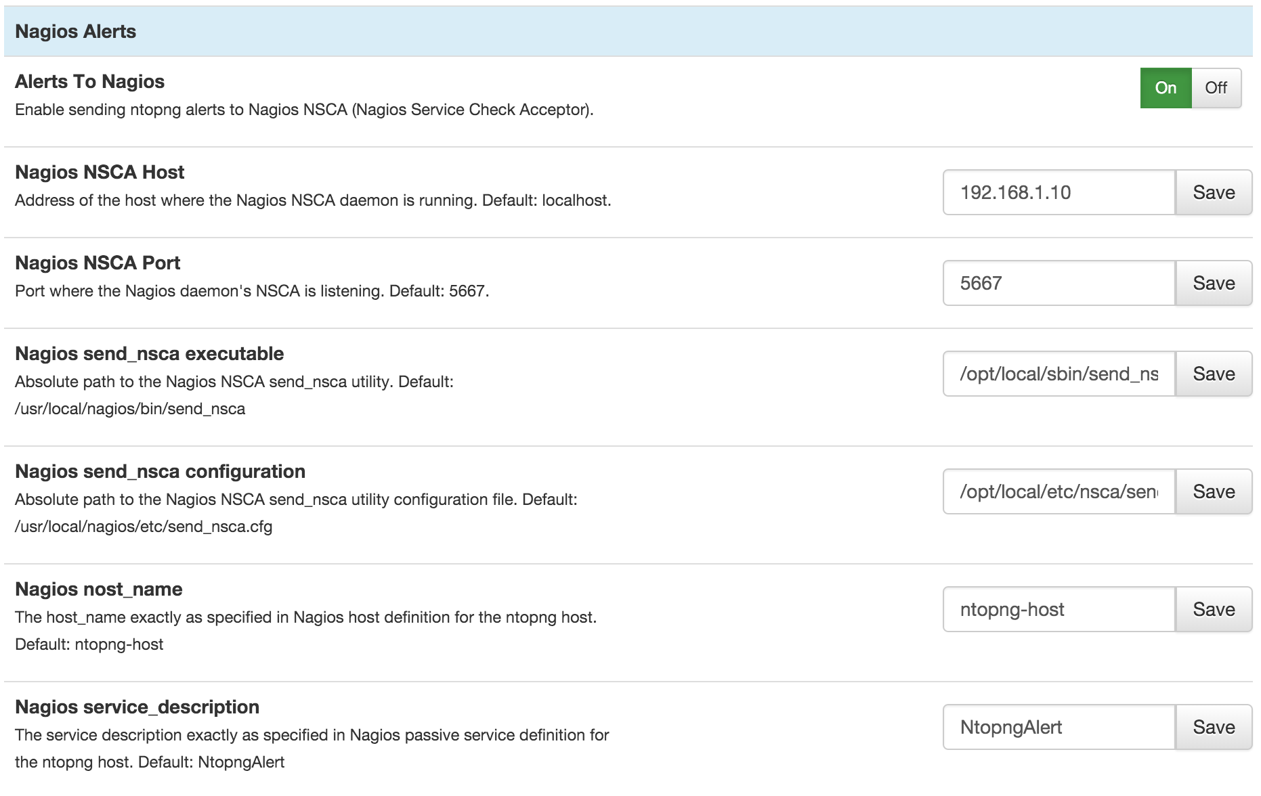Select the 'Default: 5667' port description
This screenshot has width=1261, height=796.
pos(252,291)
